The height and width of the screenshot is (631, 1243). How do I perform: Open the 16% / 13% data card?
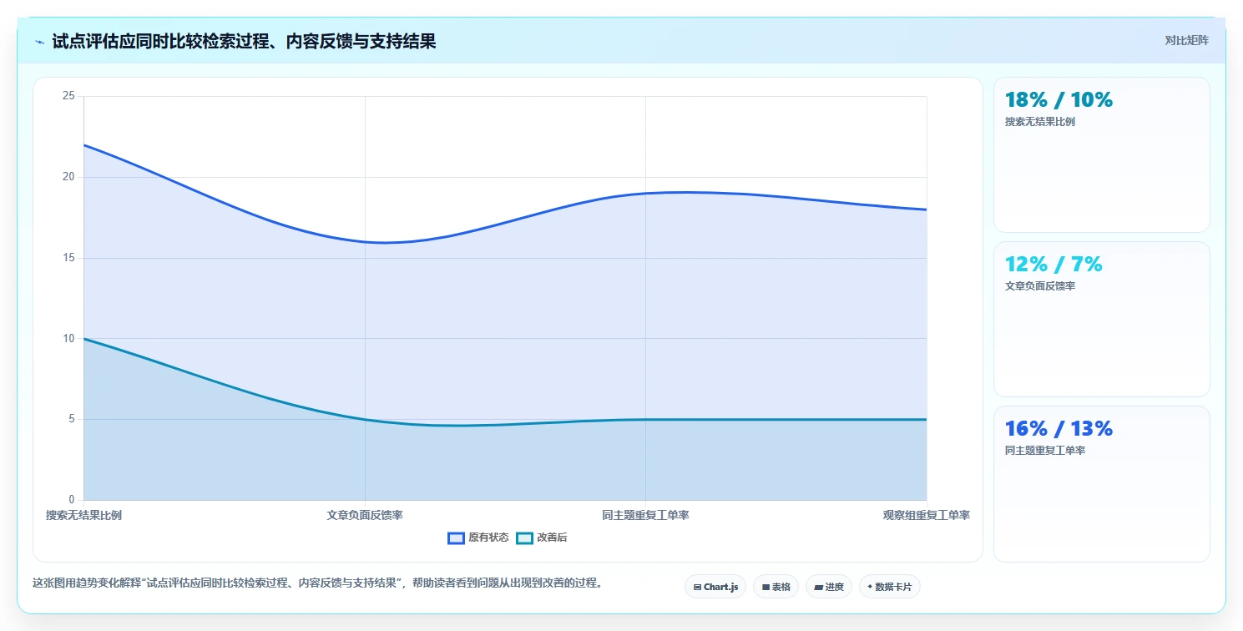[x=1101, y=484]
